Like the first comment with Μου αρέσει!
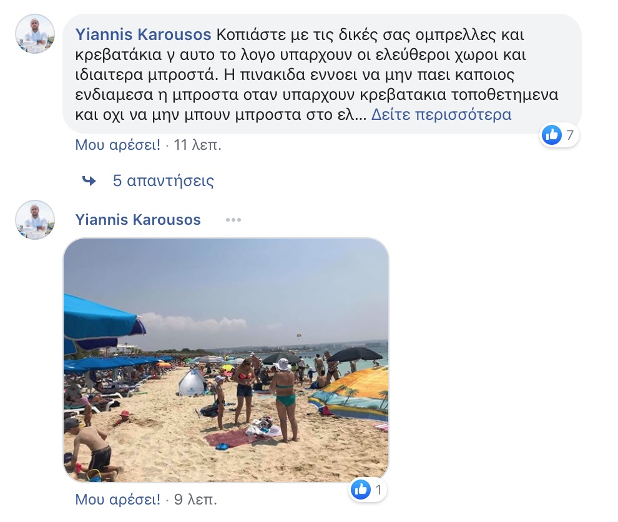The height and width of the screenshot is (522, 618). click(117, 145)
